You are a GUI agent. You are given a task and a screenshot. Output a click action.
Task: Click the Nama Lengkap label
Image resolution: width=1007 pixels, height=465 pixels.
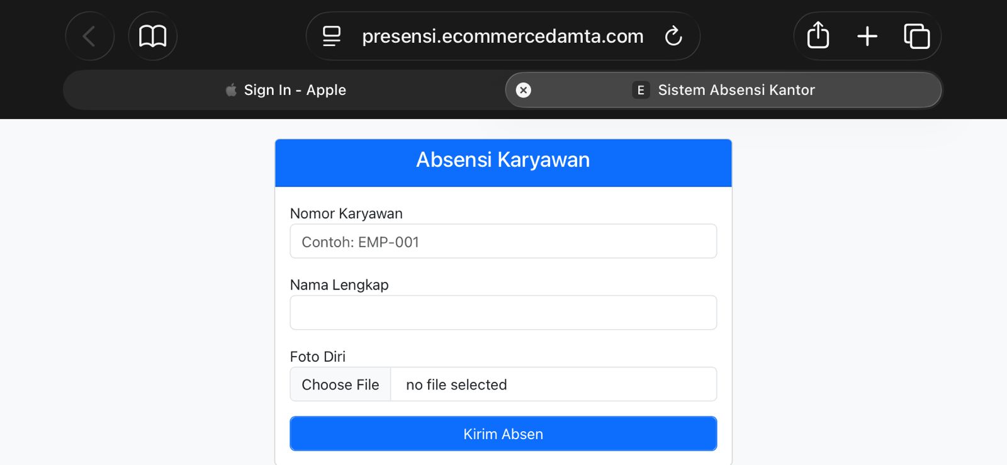(339, 285)
